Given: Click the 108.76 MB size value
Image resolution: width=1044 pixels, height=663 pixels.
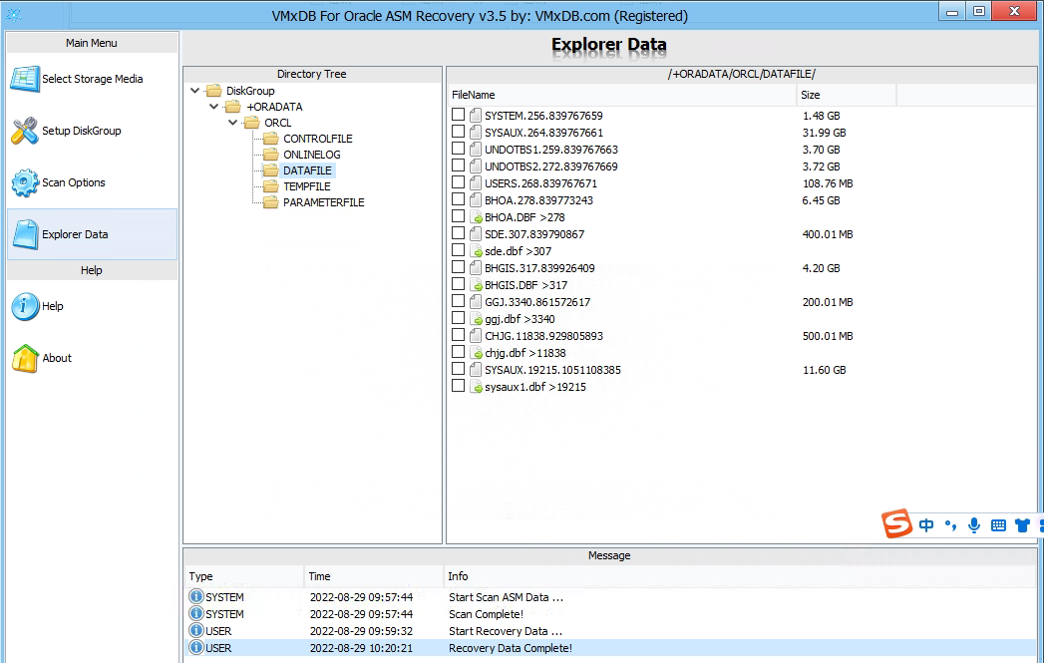Looking at the screenshot, I should click(828, 183).
